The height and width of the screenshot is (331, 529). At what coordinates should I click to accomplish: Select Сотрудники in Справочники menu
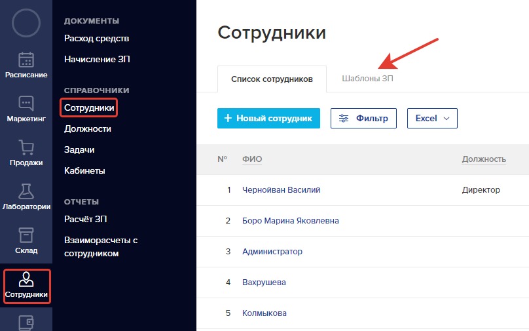[x=89, y=107]
